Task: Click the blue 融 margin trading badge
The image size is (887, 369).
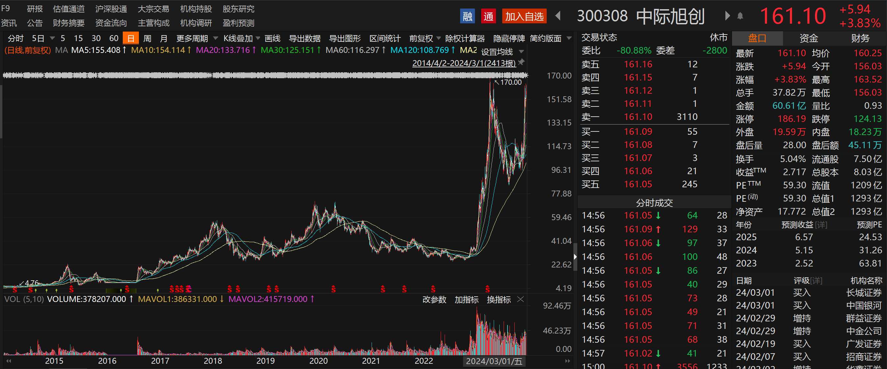Action: coord(467,16)
